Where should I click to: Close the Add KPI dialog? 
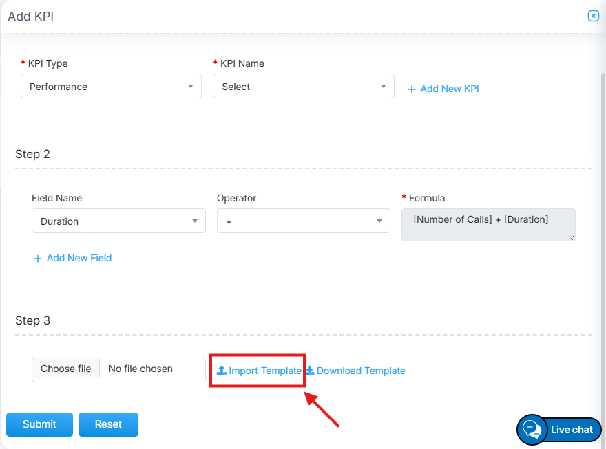point(593,16)
